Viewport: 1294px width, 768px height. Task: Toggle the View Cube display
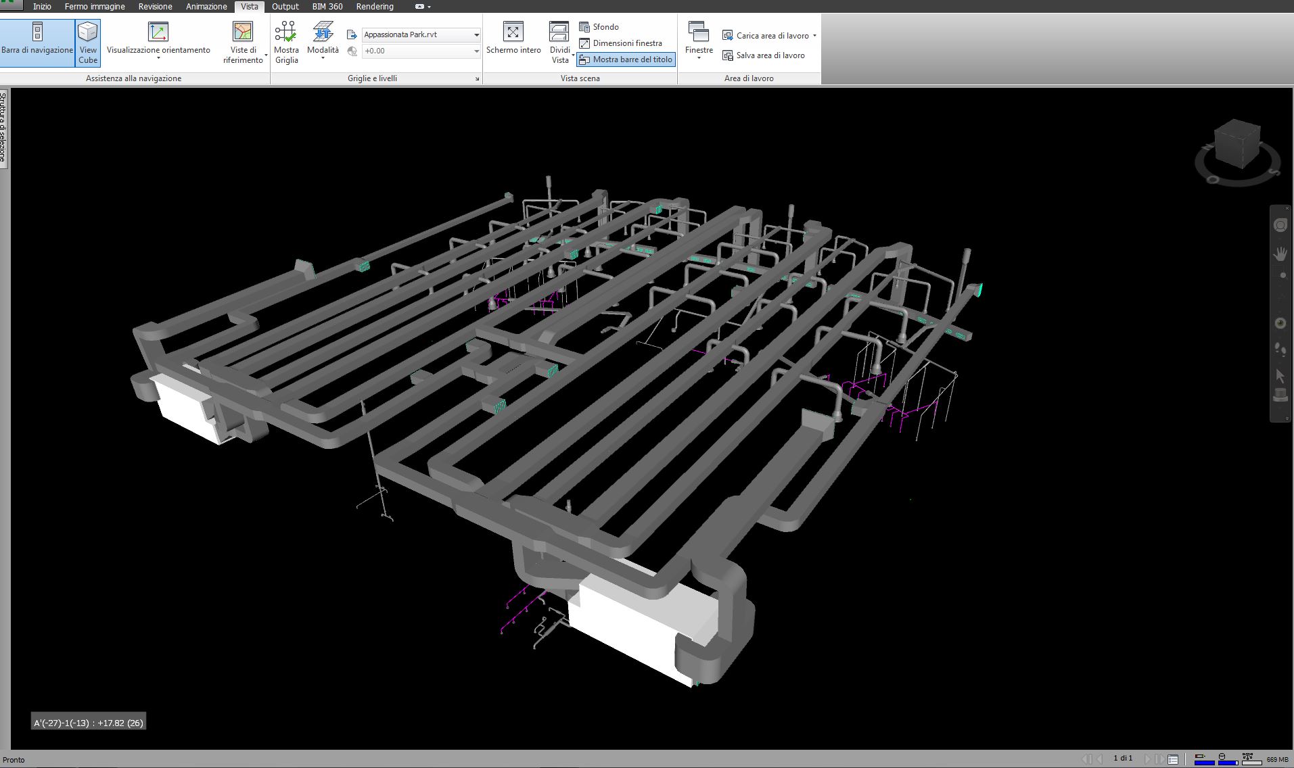click(88, 43)
